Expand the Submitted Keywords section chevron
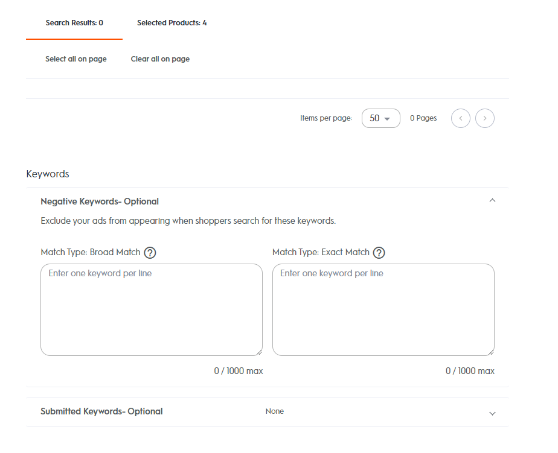This screenshot has width=558, height=453. (492, 413)
